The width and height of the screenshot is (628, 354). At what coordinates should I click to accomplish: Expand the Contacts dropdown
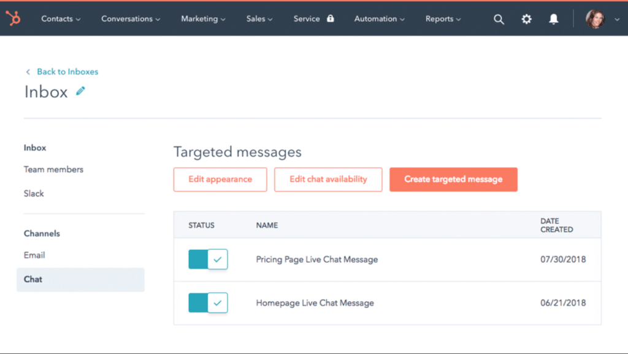pos(60,19)
